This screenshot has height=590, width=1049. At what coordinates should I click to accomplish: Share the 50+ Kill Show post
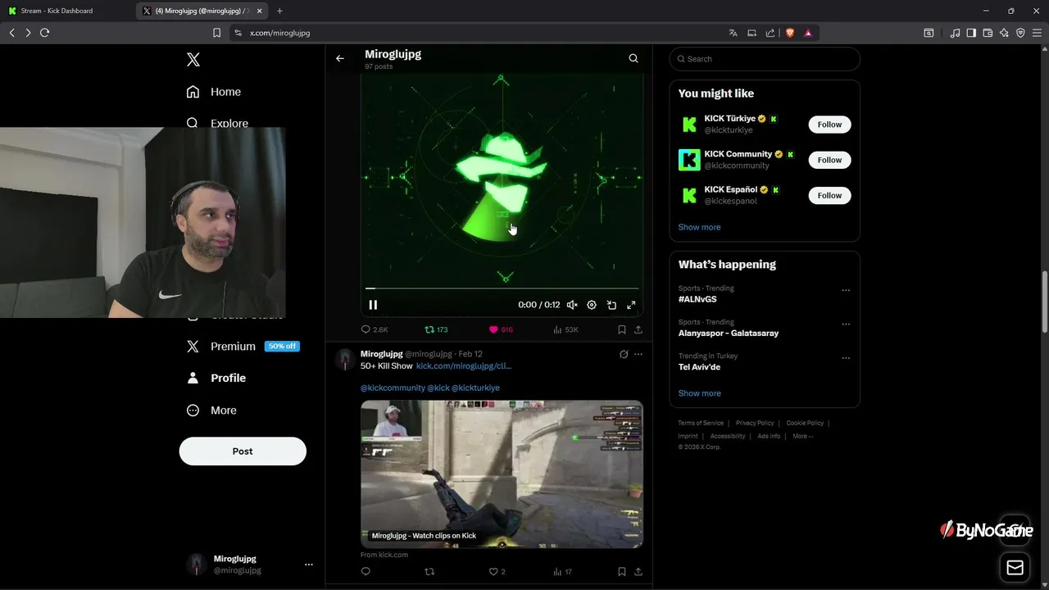638,572
